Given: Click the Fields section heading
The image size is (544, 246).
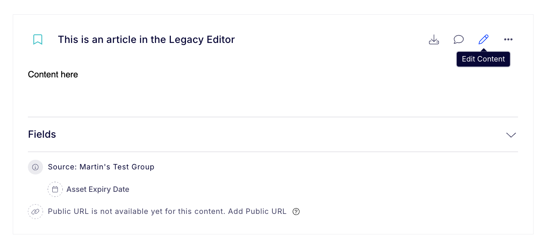Looking at the screenshot, I should point(42,135).
